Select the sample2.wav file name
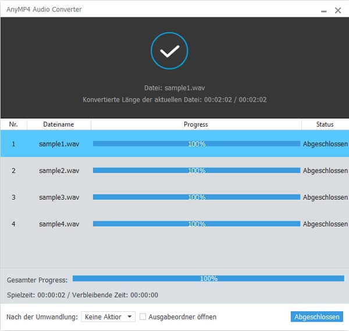 click(x=59, y=171)
